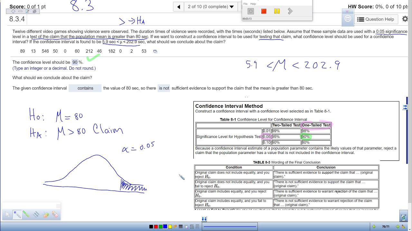Open the recorder Help menu
Screen dimensions: 412x231
pos(253,4)
